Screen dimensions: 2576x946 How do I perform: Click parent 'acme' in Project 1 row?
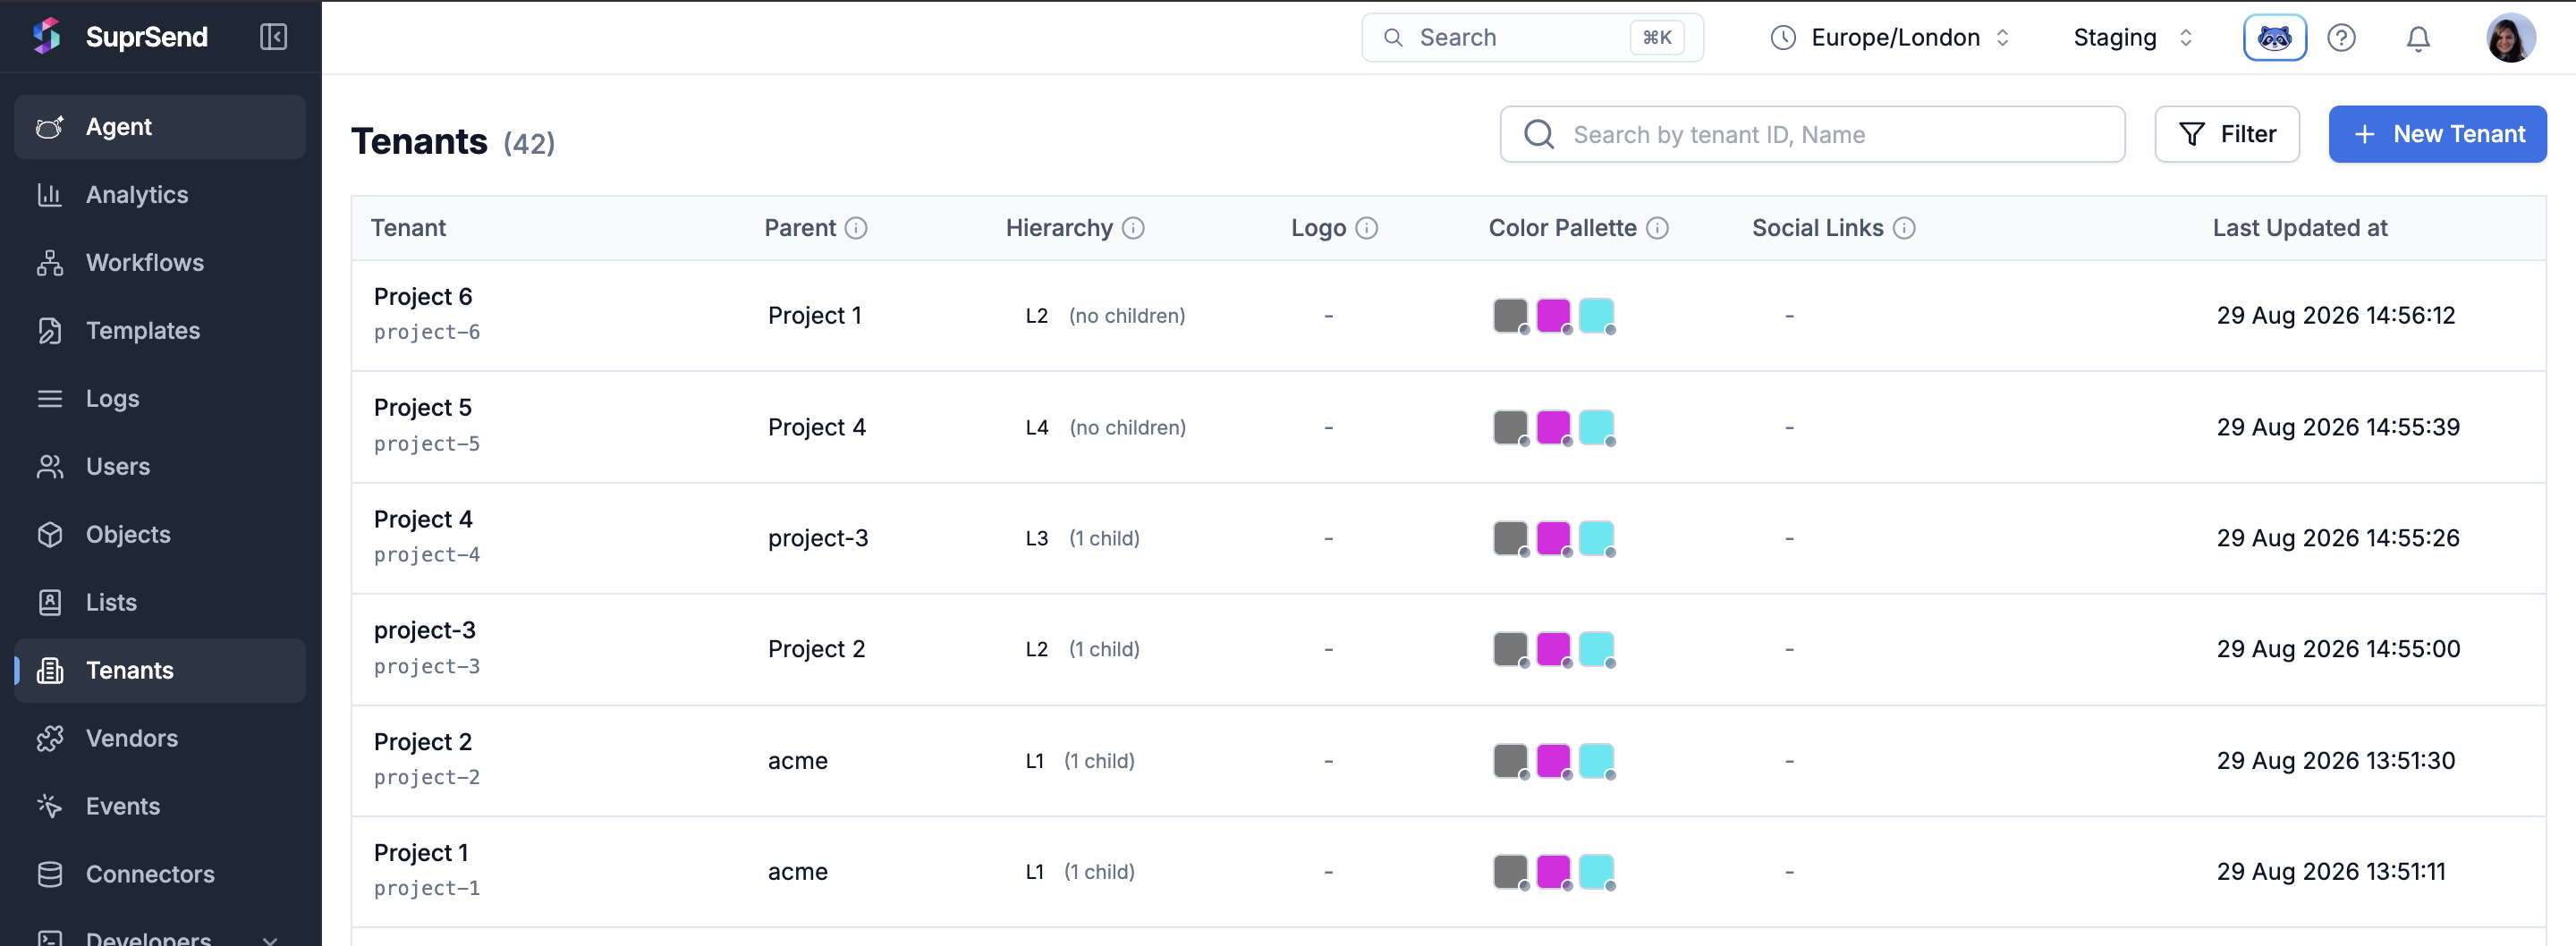798,871
